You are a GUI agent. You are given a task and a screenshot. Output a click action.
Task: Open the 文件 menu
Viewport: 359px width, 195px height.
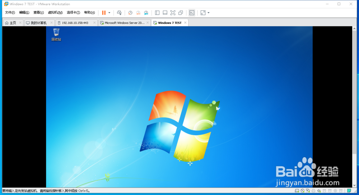pos(10,13)
